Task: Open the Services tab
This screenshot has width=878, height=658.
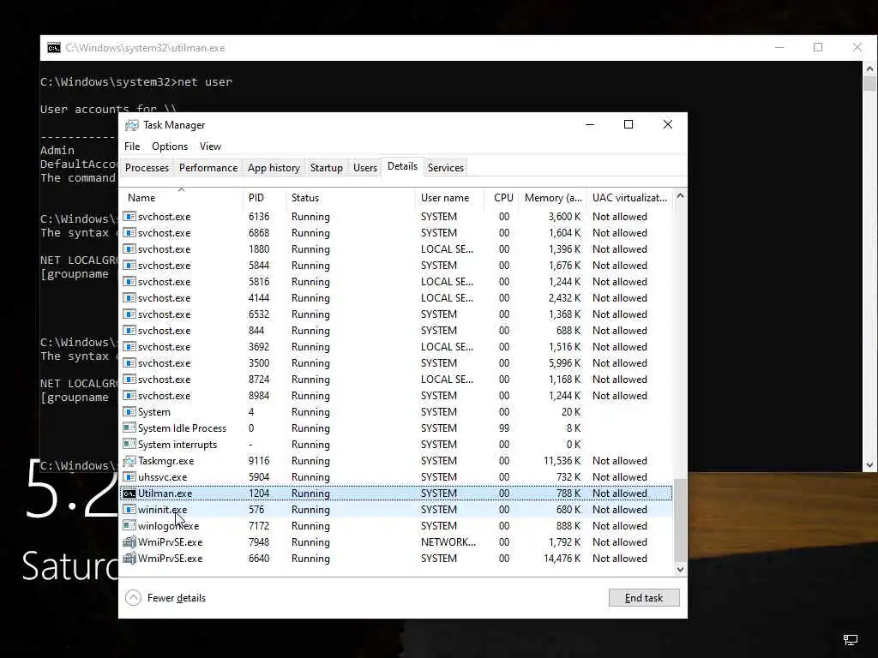Action: 446,168
